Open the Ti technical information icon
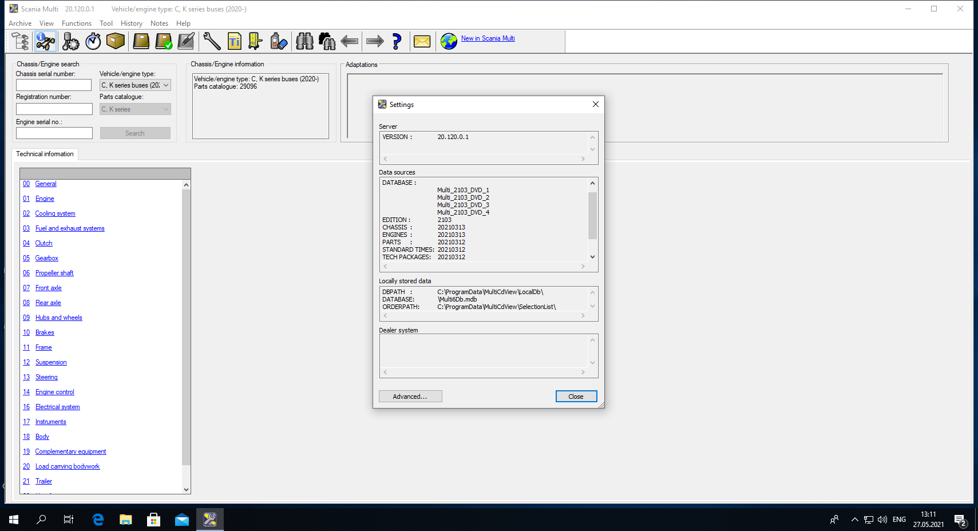The width and height of the screenshot is (978, 531). click(x=234, y=41)
